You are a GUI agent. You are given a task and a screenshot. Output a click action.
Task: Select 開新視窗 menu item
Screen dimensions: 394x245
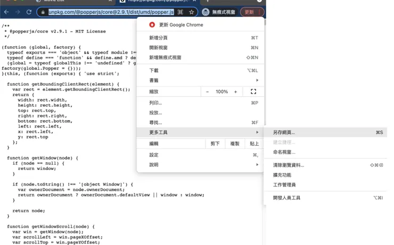pos(200,48)
